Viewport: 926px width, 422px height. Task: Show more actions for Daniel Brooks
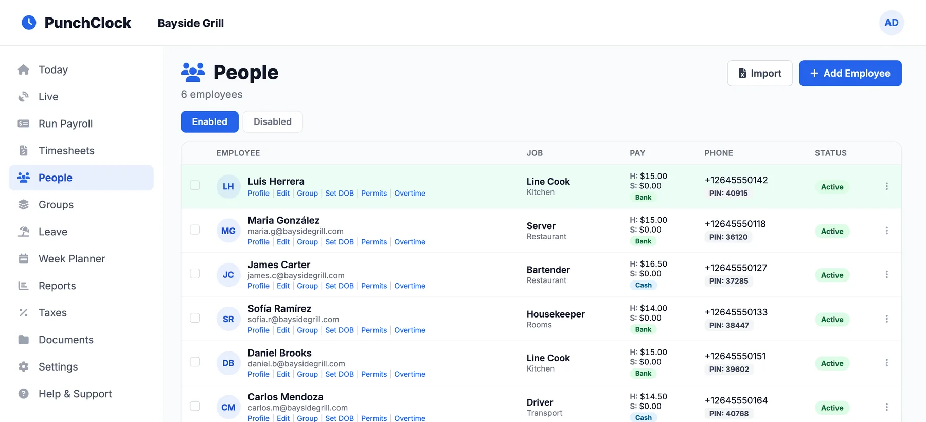[887, 363]
